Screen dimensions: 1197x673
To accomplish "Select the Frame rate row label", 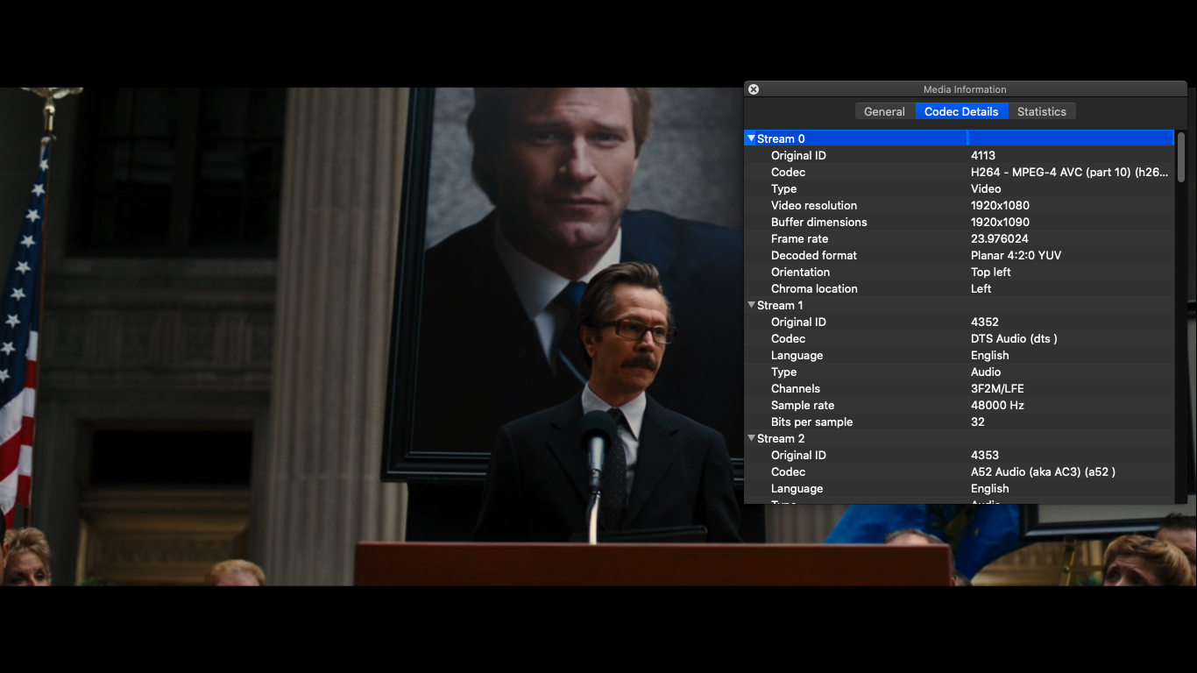I will point(799,238).
